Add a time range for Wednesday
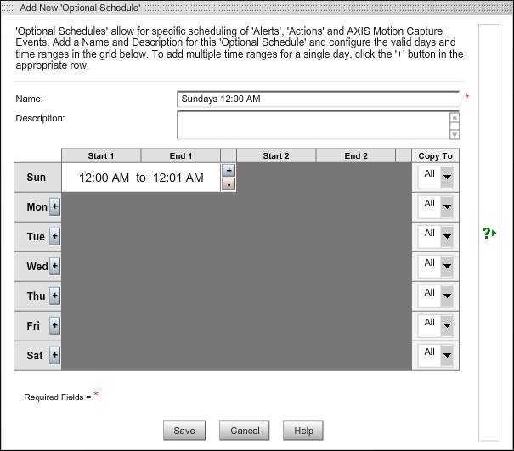 [x=55, y=266]
